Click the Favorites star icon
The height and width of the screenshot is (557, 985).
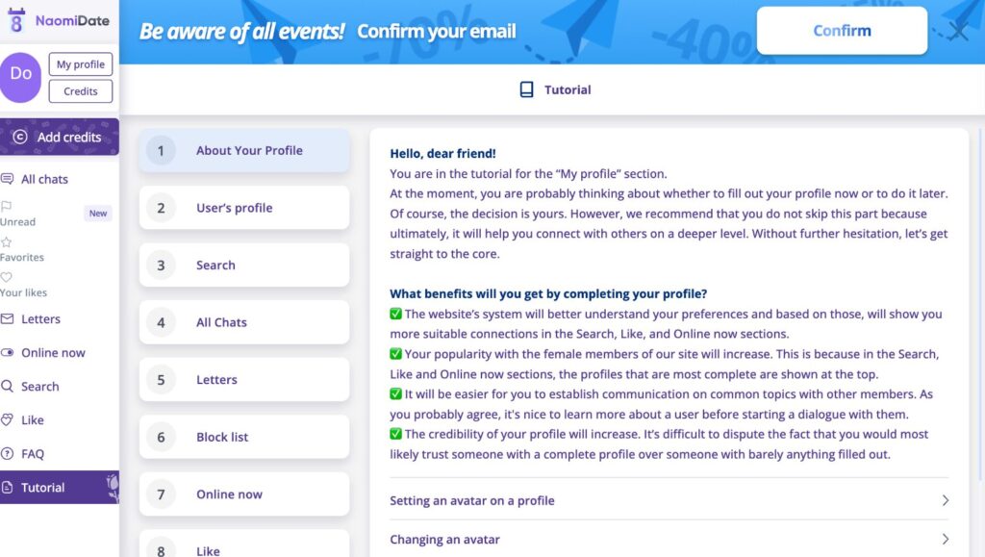tap(7, 242)
